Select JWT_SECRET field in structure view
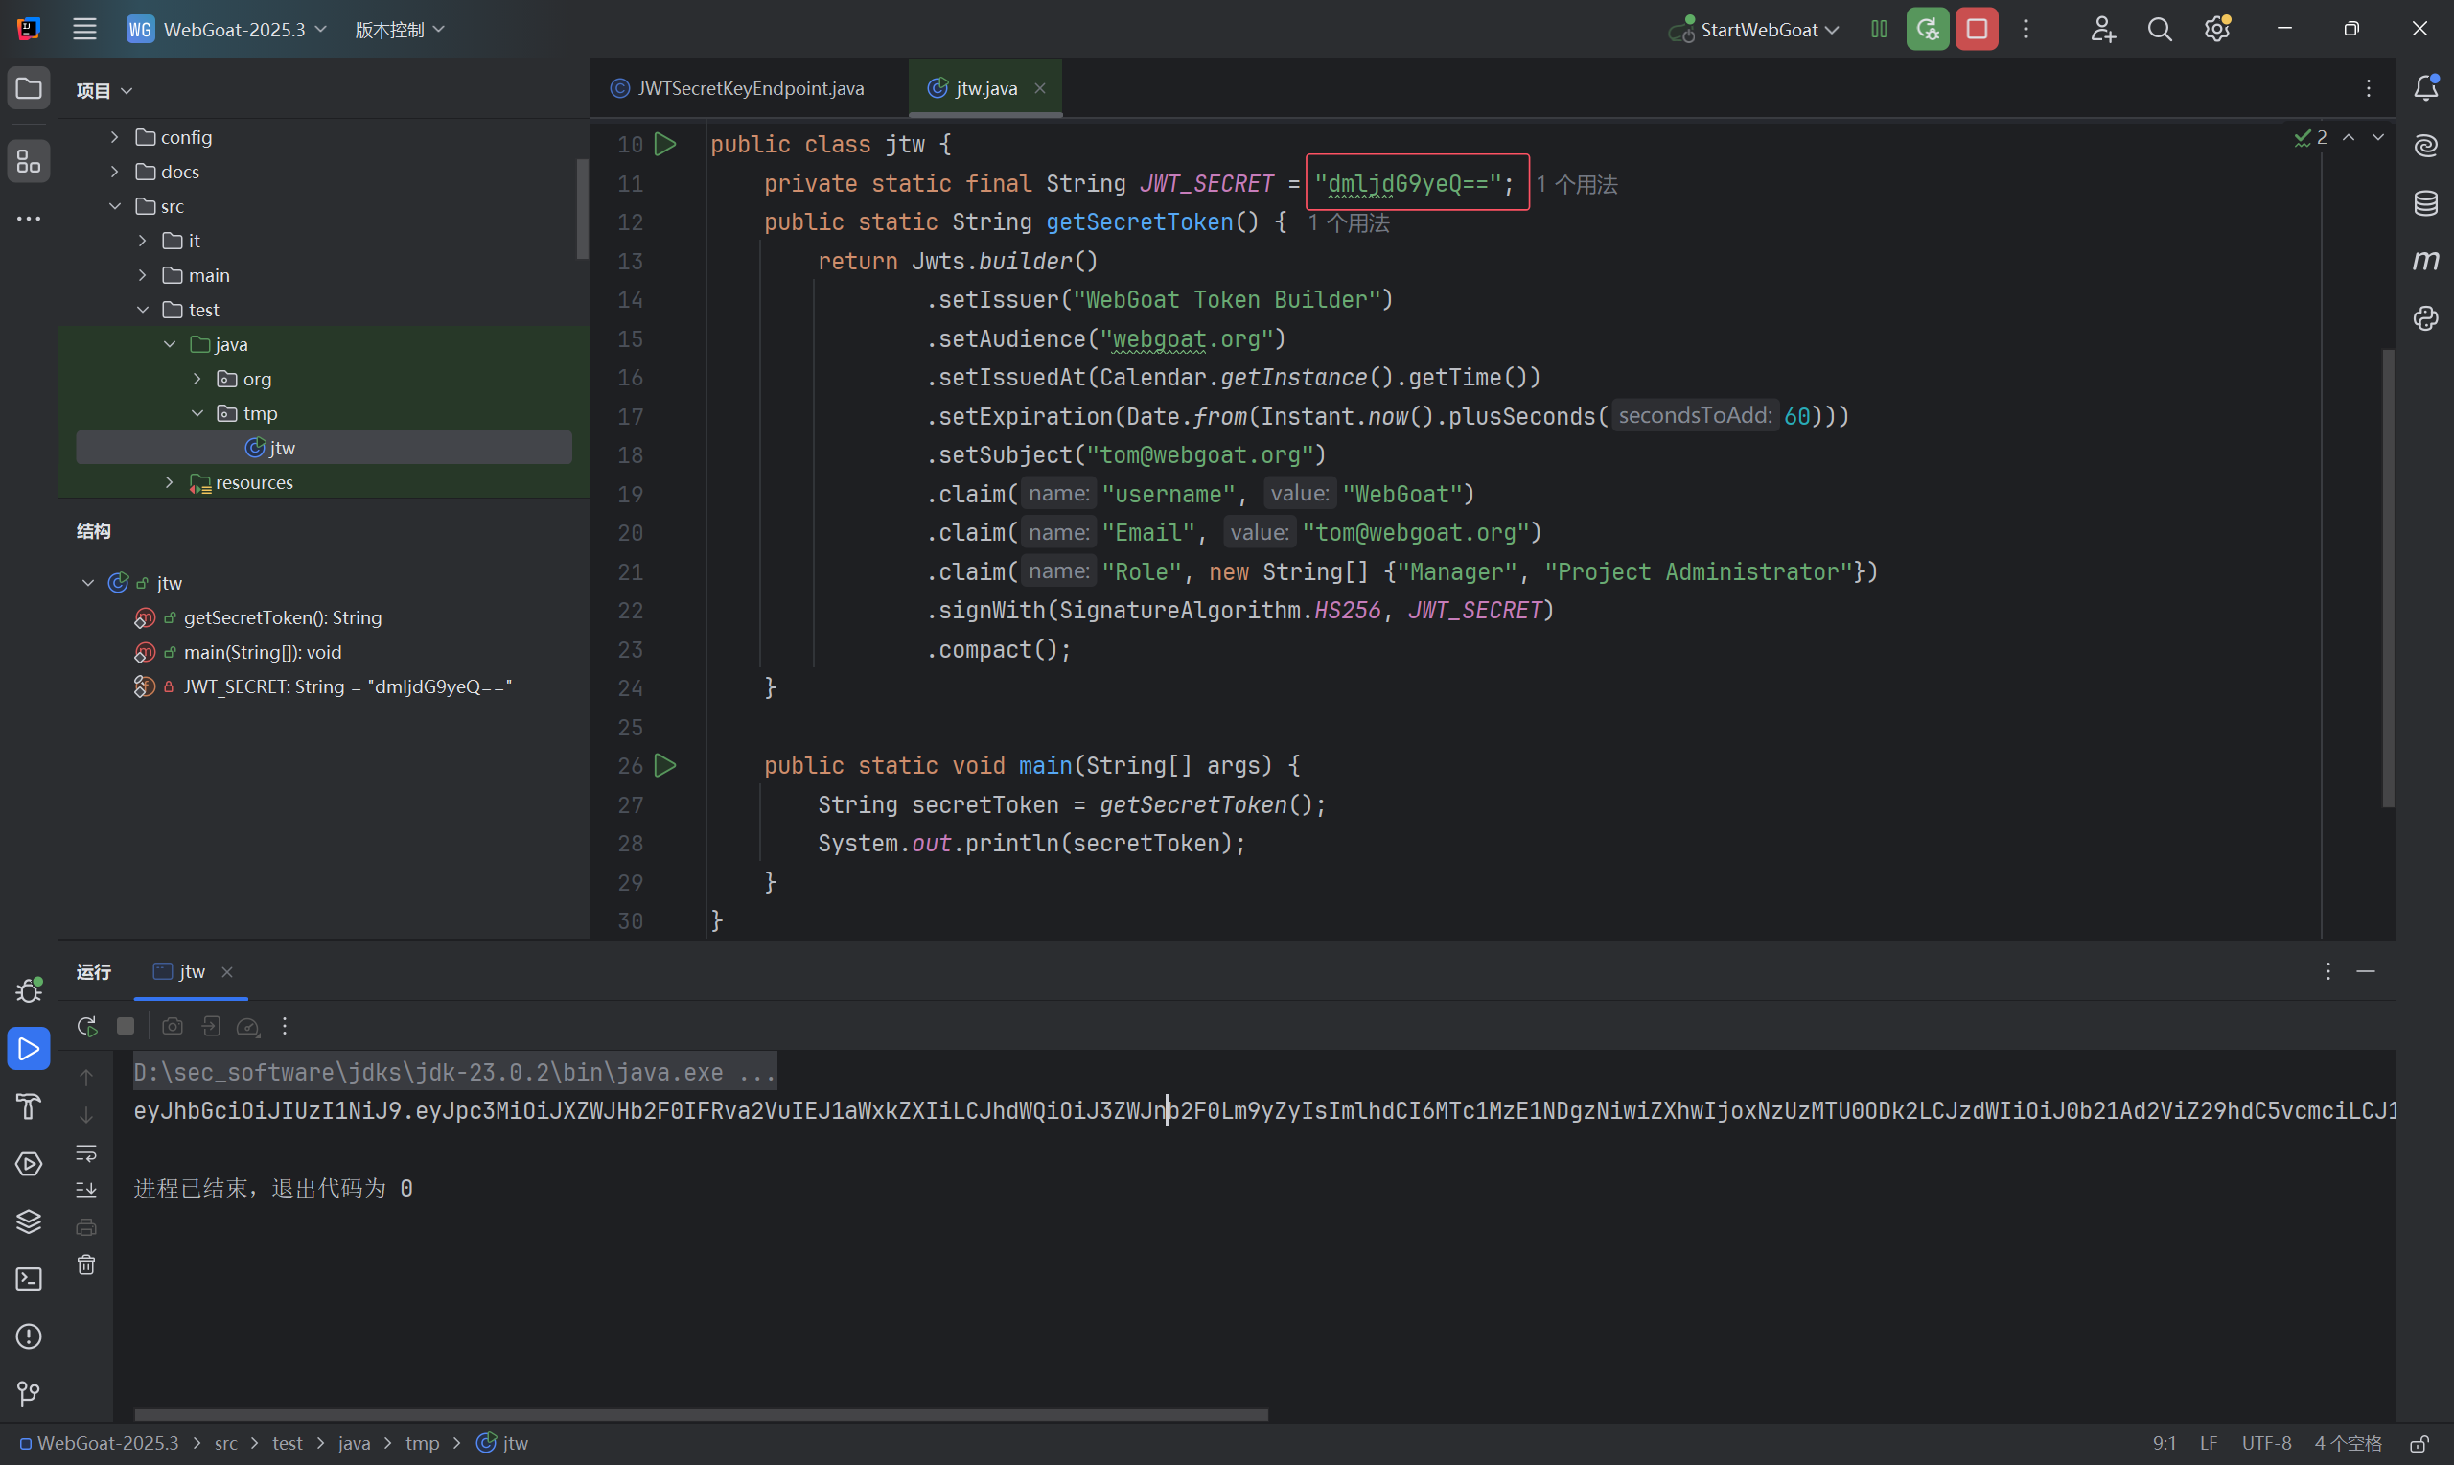Image resolution: width=2454 pixels, height=1465 pixels. 348,687
